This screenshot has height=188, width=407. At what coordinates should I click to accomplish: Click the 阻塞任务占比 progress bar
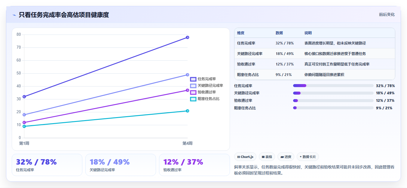pos(333,108)
